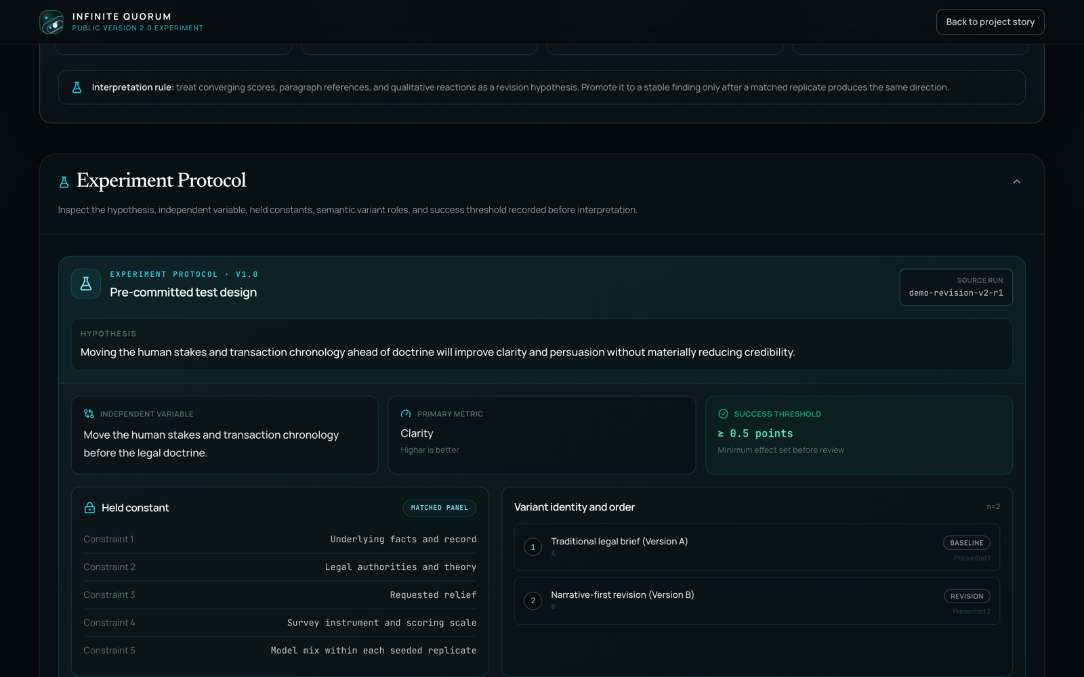Click the Infinite Quorum logo icon

coord(51,22)
